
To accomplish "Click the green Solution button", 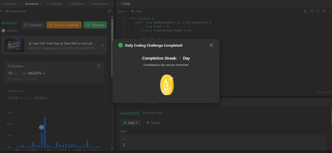I will point(95,25).
